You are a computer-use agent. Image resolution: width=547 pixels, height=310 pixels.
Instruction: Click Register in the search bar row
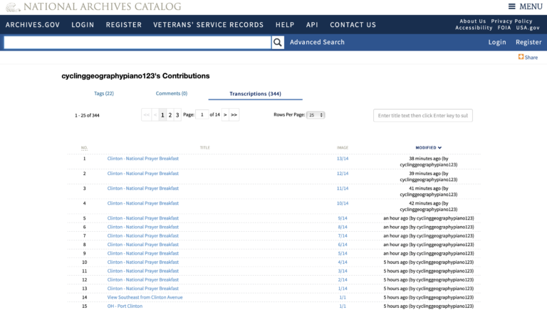[x=528, y=42]
